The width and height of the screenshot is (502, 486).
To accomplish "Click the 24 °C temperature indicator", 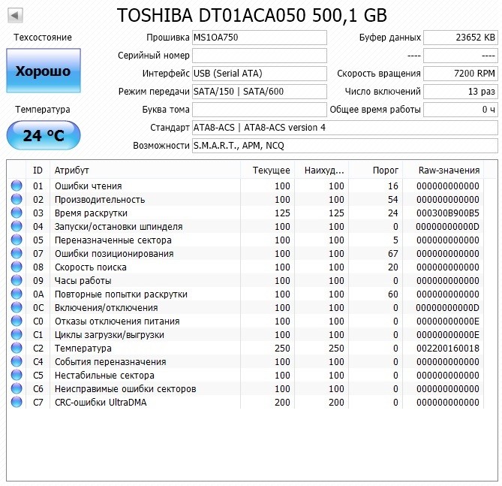I will 44,135.
